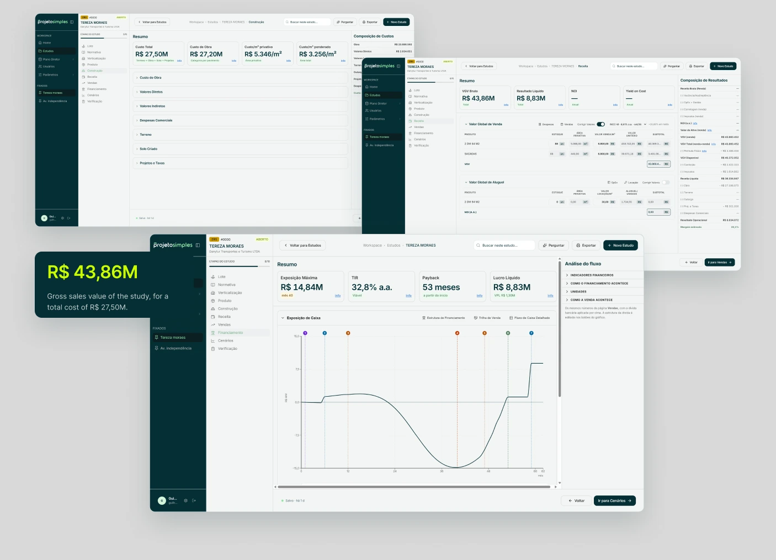Click the info link under Payback card
The width and height of the screenshot is (776, 560).
pos(479,296)
